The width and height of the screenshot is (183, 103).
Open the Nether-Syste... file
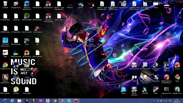(59, 17)
